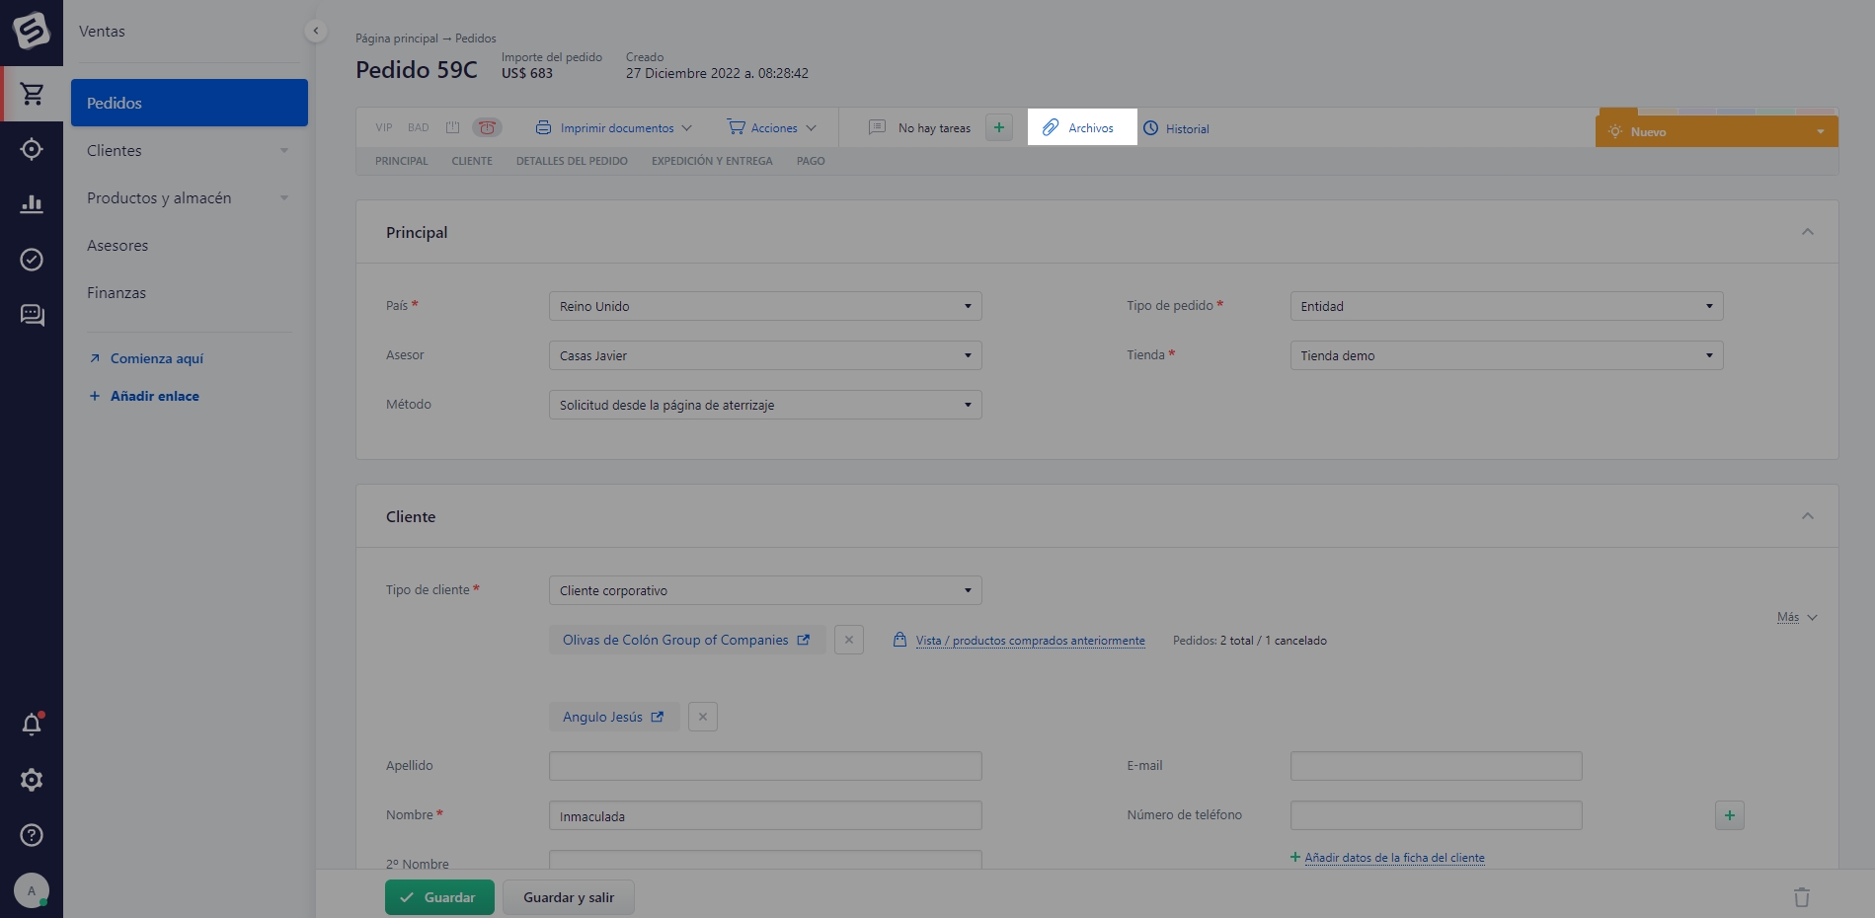This screenshot has width=1875, height=918.
Task: Select Clientes in the side menu
Action: point(115,150)
